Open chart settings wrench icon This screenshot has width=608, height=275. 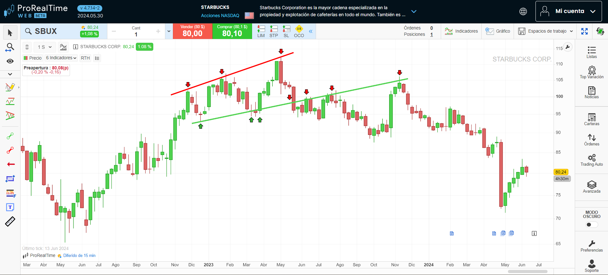point(568,47)
